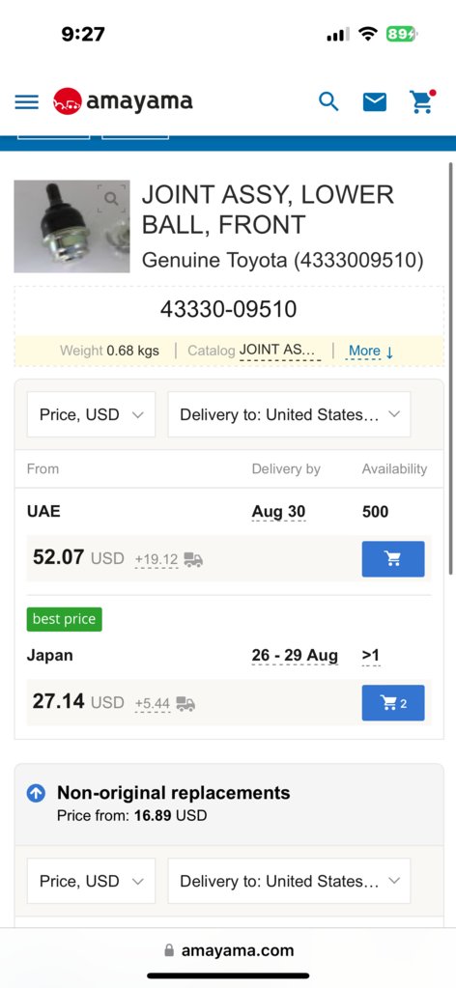
Task: Open Delivery to United States dropdown
Action: [x=289, y=414]
